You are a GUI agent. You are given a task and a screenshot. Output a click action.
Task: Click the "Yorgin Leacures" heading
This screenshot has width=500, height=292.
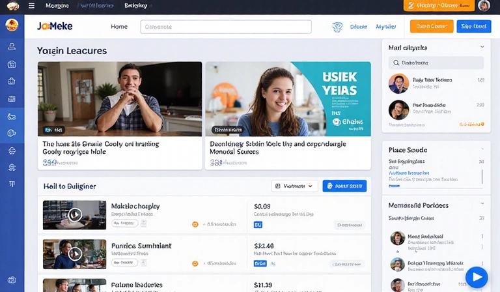[72, 51]
